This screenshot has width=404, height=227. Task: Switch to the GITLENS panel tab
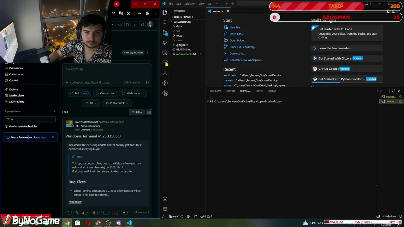[272, 91]
